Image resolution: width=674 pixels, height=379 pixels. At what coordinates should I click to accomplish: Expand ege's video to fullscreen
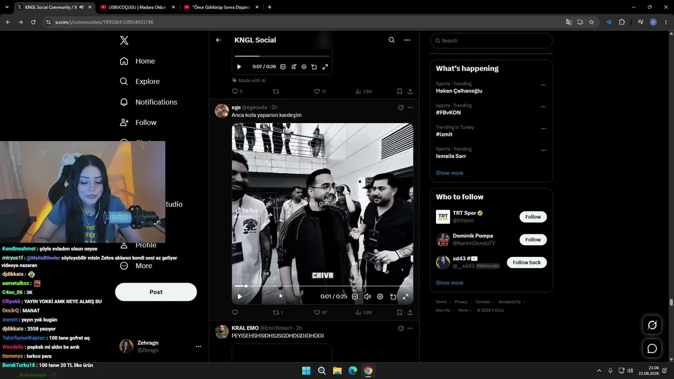tap(405, 296)
